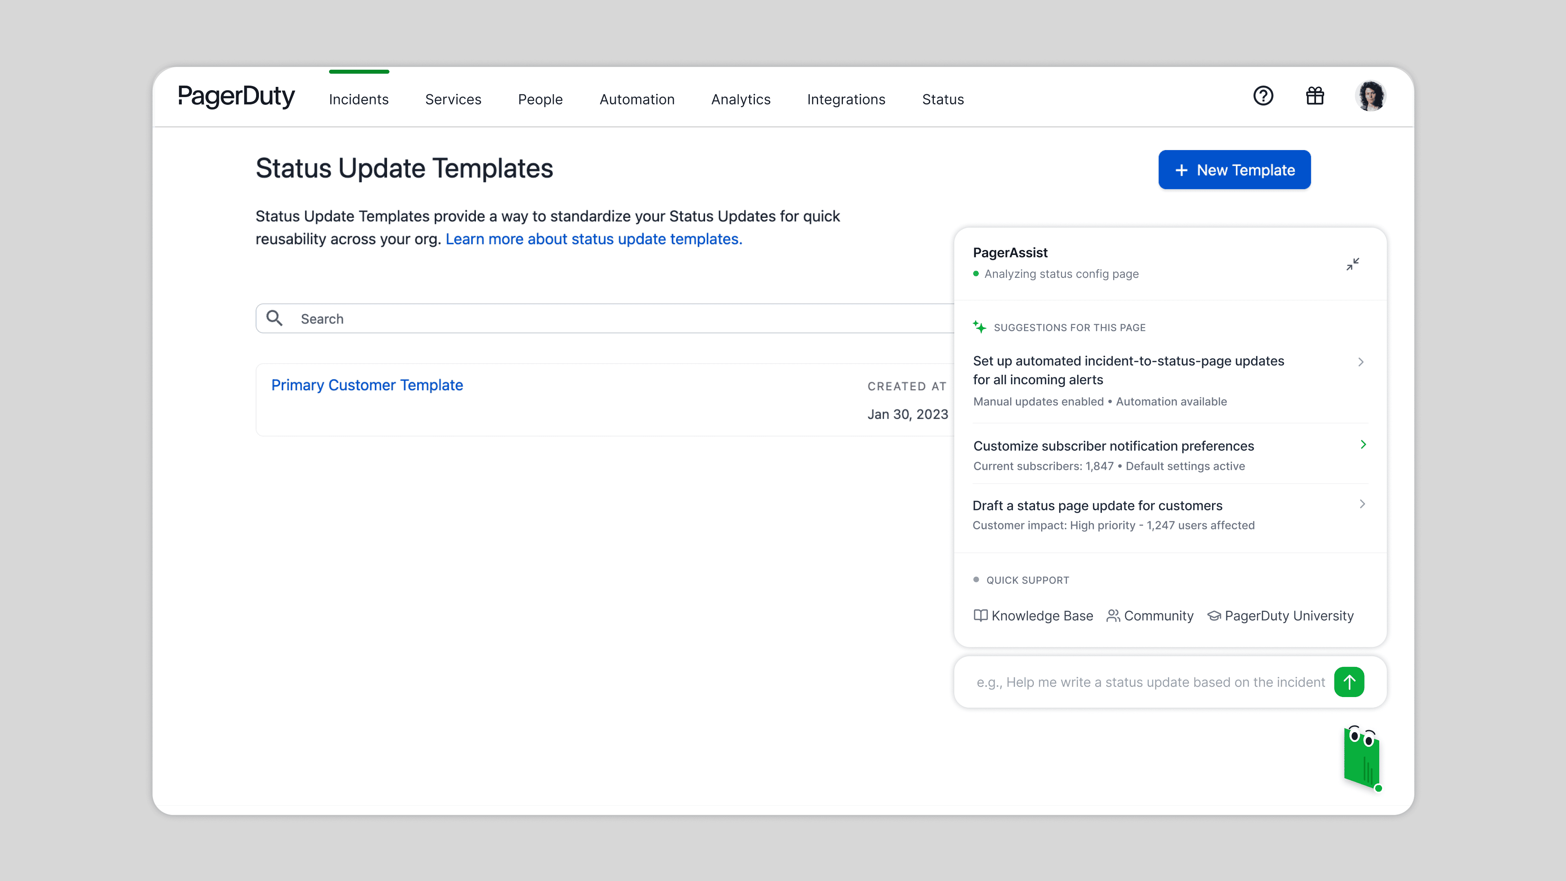Open the Primary Customer Template
This screenshot has height=881, width=1566.
[x=367, y=385]
